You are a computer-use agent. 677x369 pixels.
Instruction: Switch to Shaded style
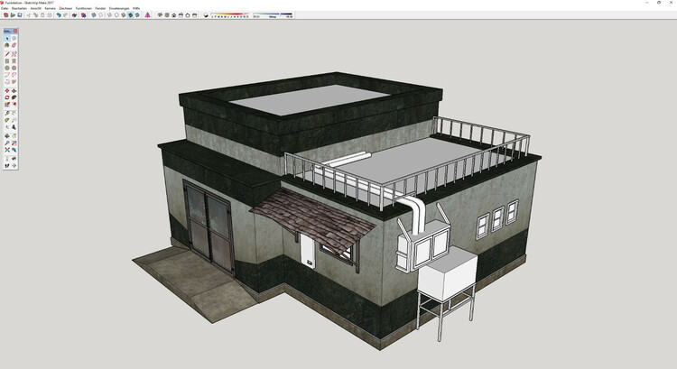point(124,15)
